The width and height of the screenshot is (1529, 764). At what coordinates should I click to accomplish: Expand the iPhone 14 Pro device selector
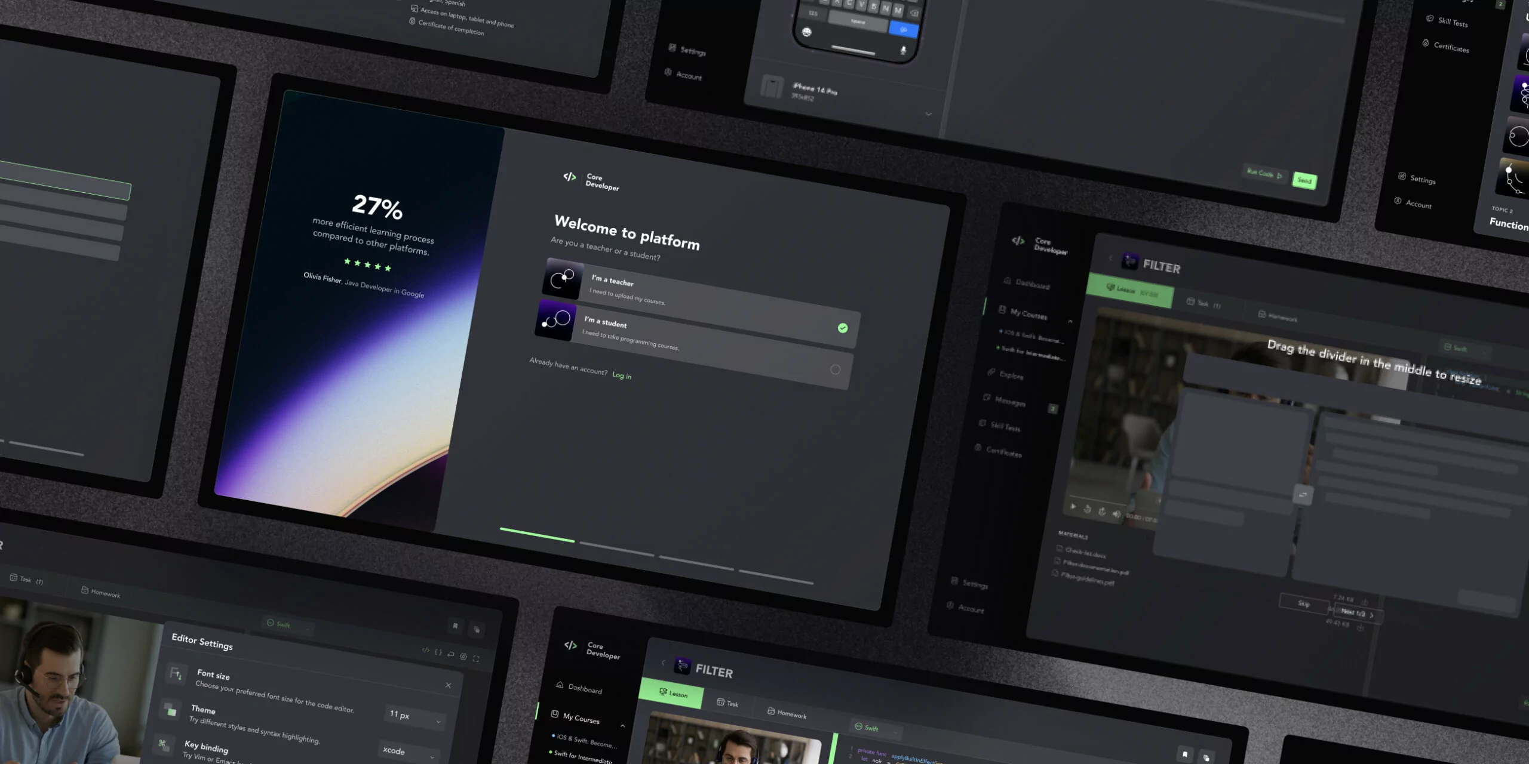tap(928, 114)
